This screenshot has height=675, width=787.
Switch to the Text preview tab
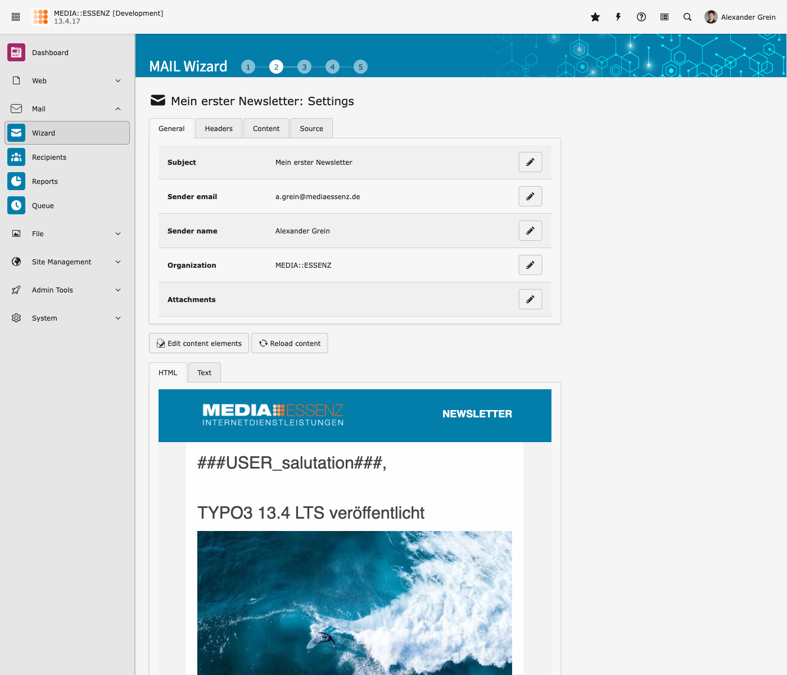(x=204, y=373)
